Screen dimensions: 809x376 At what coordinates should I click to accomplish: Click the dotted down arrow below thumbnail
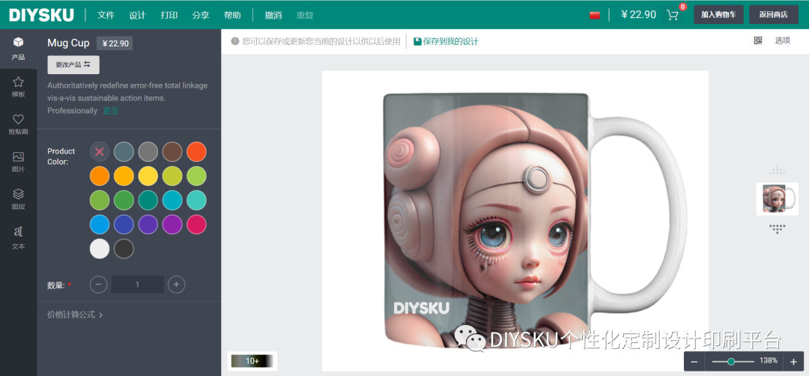click(777, 228)
